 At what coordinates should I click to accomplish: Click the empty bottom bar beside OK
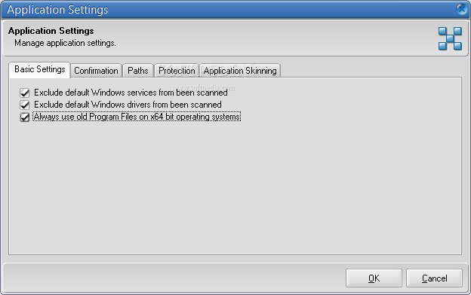(x=174, y=278)
